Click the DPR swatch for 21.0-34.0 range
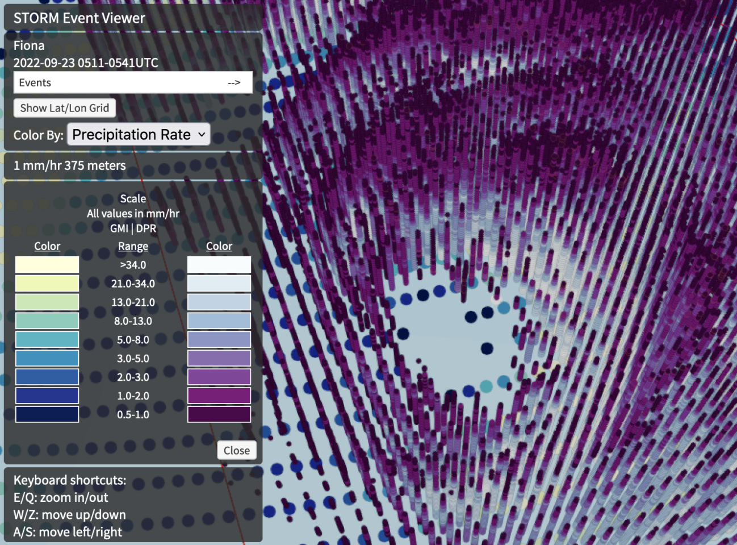 pos(219,284)
